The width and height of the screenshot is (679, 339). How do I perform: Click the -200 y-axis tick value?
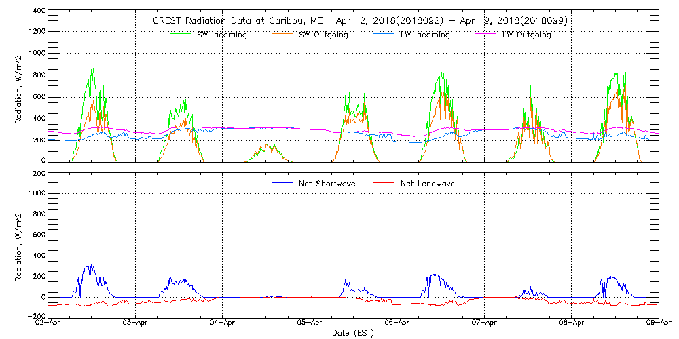[33, 317]
